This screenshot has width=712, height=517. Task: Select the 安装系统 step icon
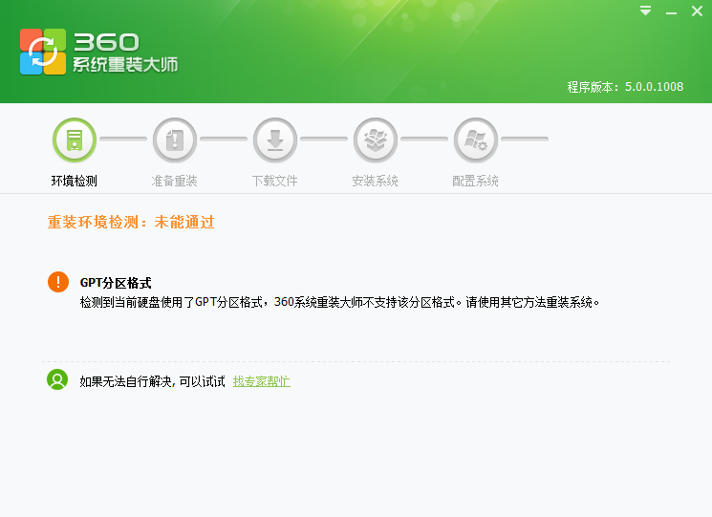tap(376, 140)
